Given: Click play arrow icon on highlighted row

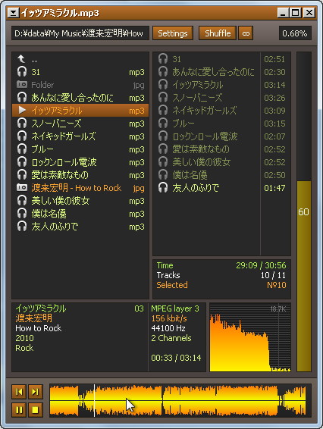Looking at the screenshot, I should pyautogui.click(x=22, y=110).
